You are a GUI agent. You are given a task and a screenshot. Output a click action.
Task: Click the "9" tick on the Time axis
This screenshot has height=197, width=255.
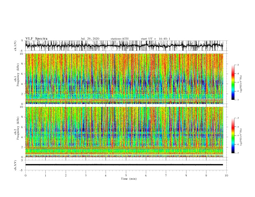pyautogui.click(x=206, y=175)
